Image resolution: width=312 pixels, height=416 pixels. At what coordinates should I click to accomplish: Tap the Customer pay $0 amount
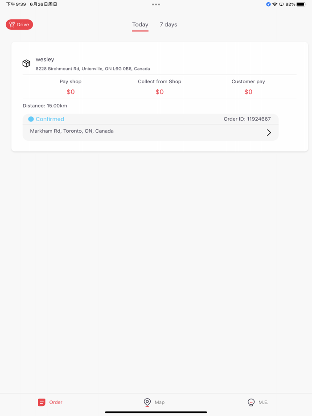(x=248, y=92)
